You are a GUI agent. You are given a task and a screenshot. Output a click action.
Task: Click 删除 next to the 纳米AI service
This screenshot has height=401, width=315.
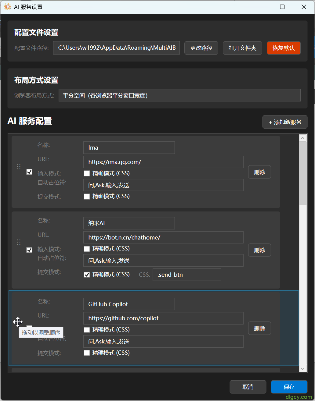[259, 250]
